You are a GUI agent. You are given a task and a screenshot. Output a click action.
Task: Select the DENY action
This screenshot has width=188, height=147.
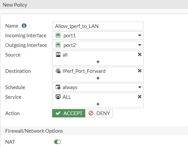(99, 113)
